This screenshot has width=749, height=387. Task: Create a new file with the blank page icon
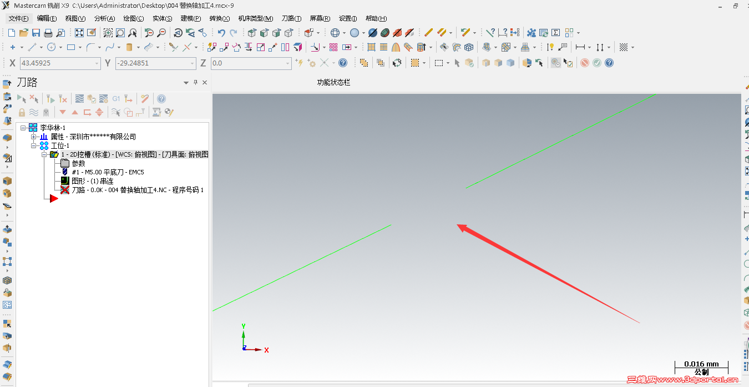point(11,33)
